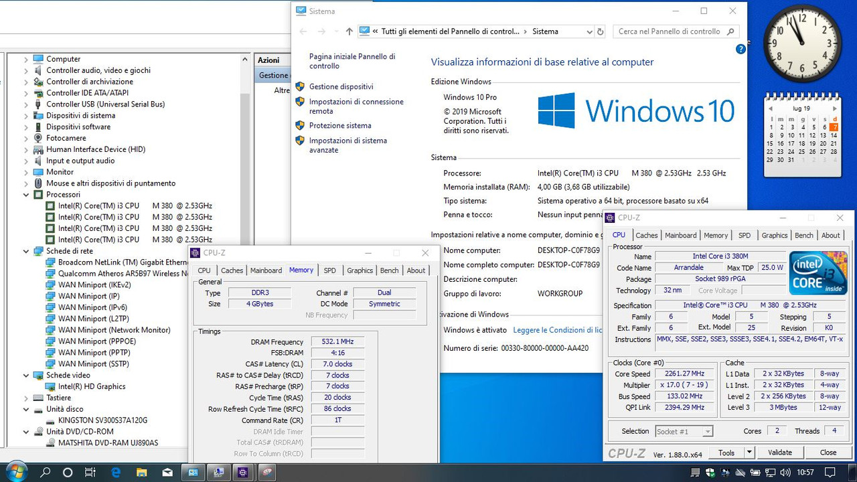Screen dimensions: 857x482
Task: Open Sistema address bar history dropdown
Action: [589, 31]
